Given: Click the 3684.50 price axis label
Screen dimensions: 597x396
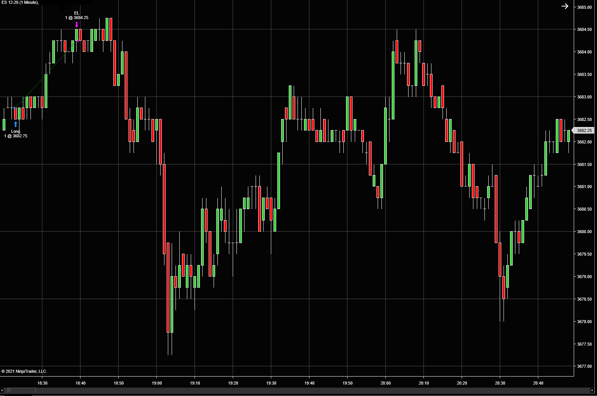Looking at the screenshot, I should coord(584,29).
